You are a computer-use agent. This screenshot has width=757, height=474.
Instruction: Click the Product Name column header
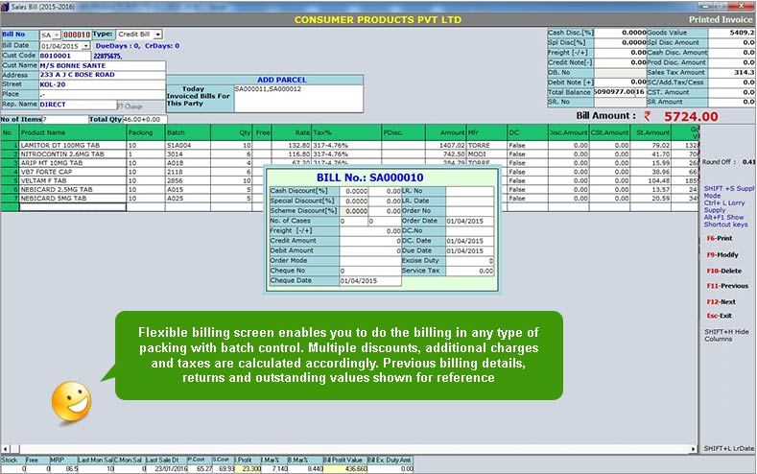click(72, 132)
